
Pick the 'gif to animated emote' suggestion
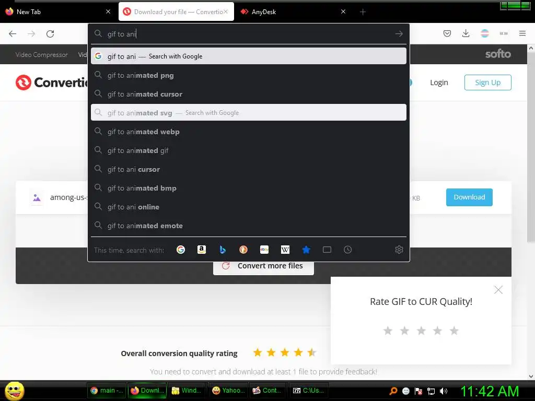[248, 226]
